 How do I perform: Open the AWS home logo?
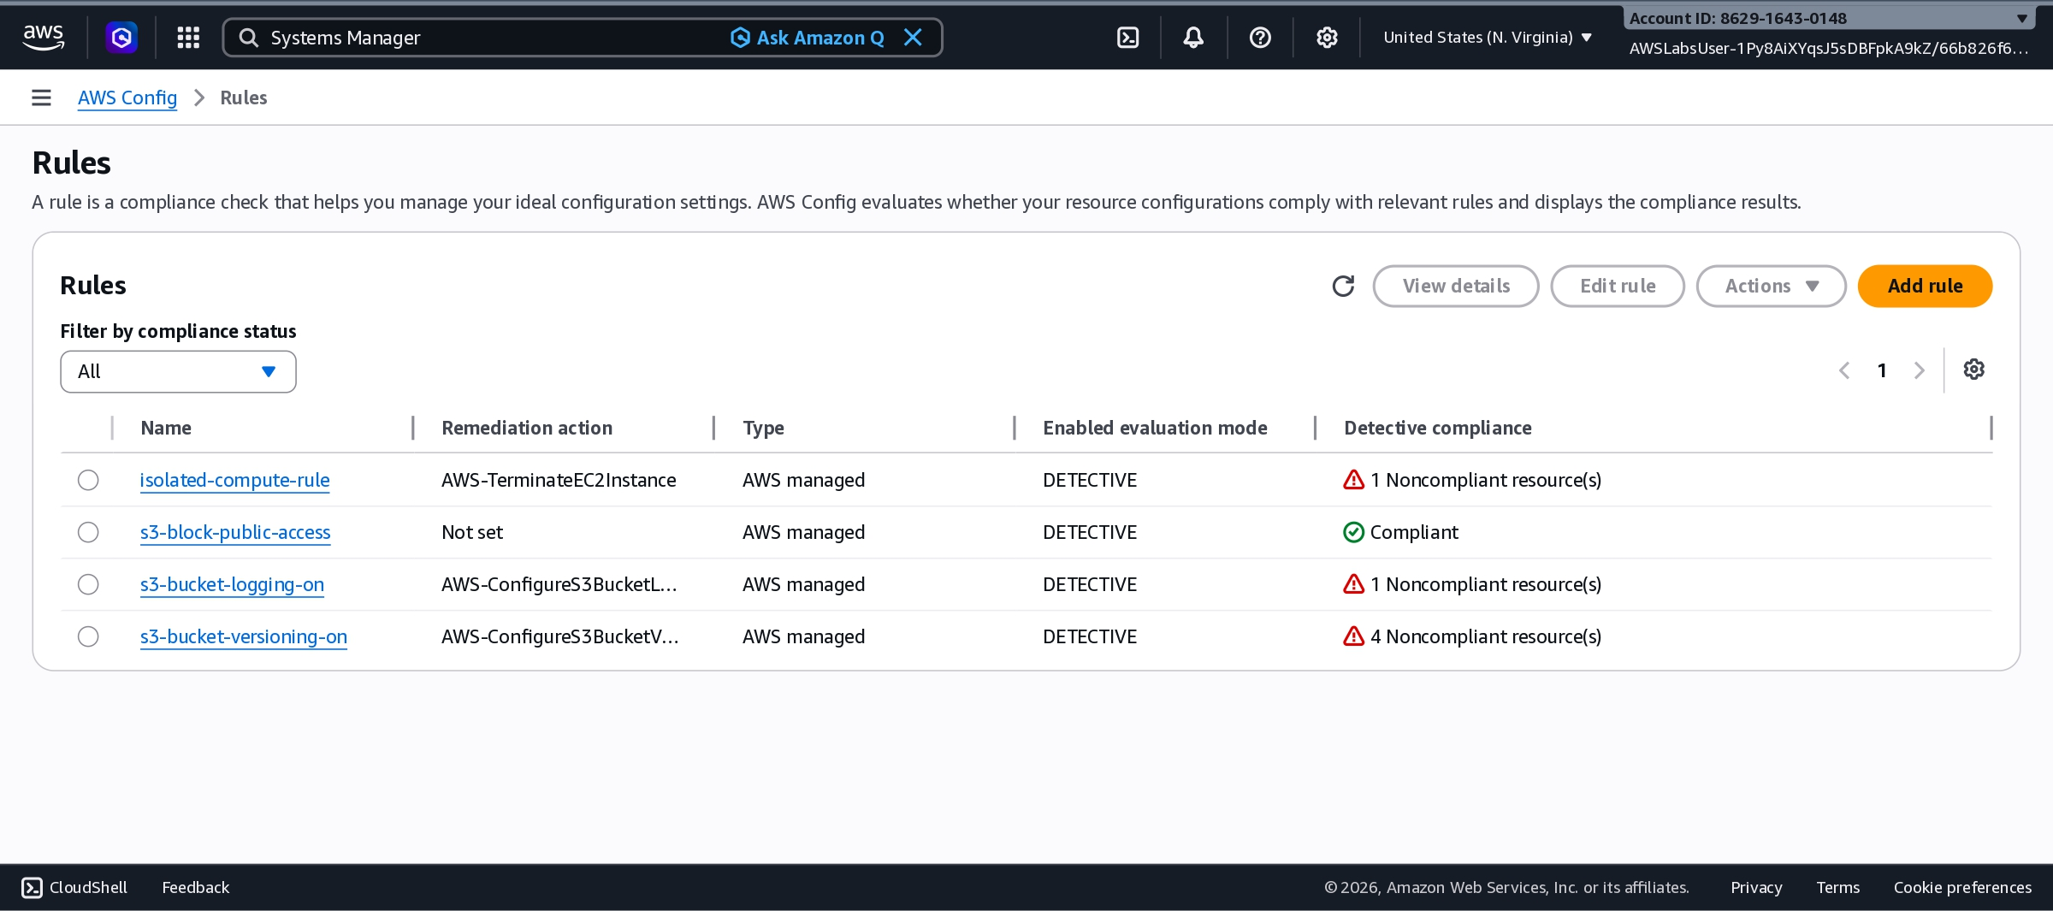pos(44,37)
